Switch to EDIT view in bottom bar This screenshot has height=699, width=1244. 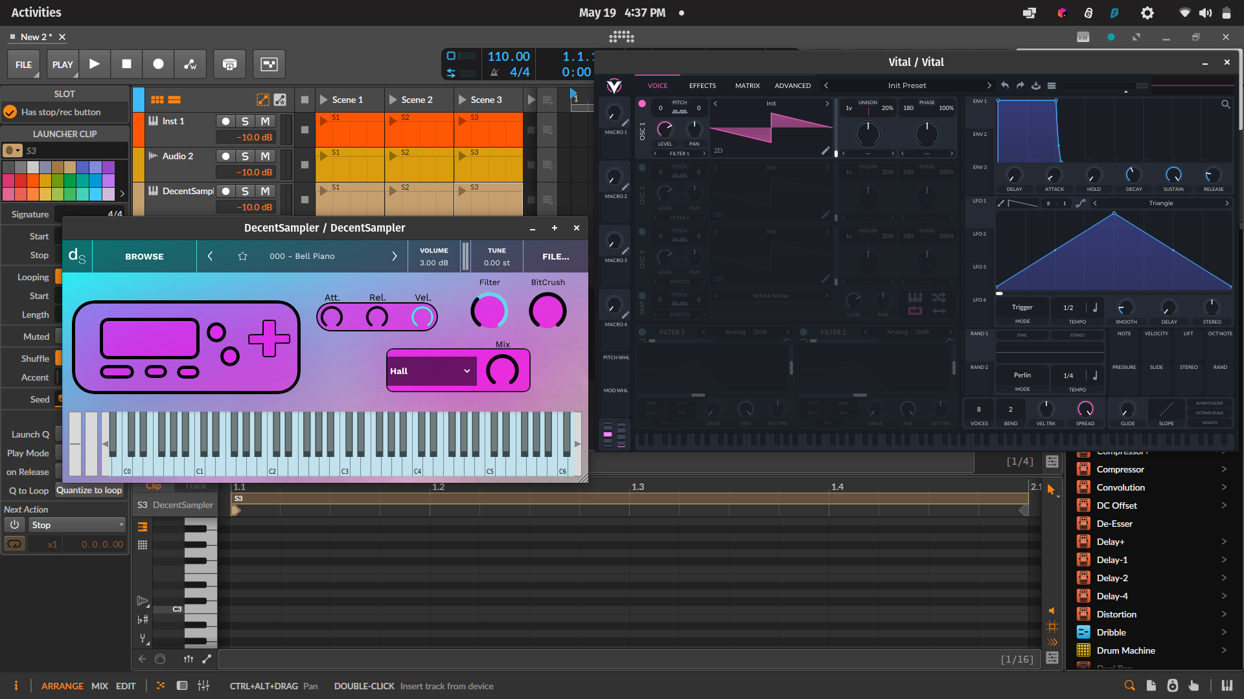[x=126, y=686]
